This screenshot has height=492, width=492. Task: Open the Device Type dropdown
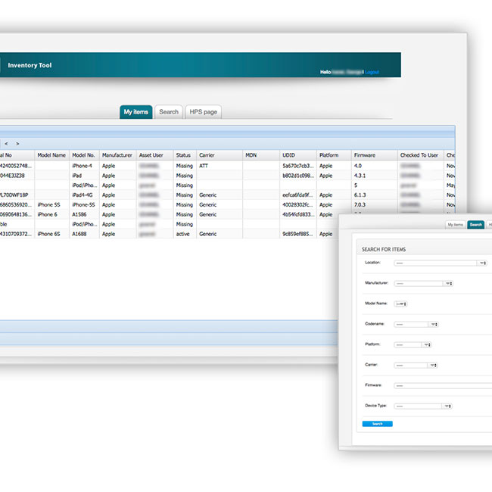pos(422,406)
